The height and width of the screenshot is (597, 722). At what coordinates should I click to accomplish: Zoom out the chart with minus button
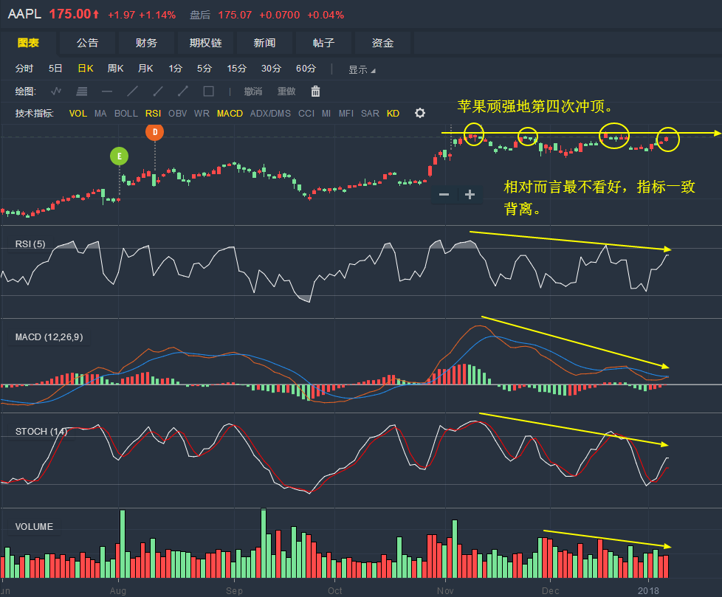(x=444, y=195)
